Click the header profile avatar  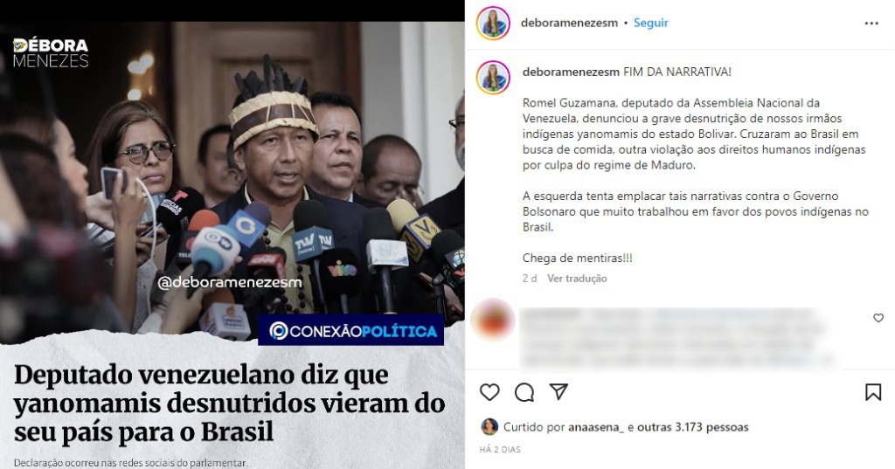[x=493, y=24]
